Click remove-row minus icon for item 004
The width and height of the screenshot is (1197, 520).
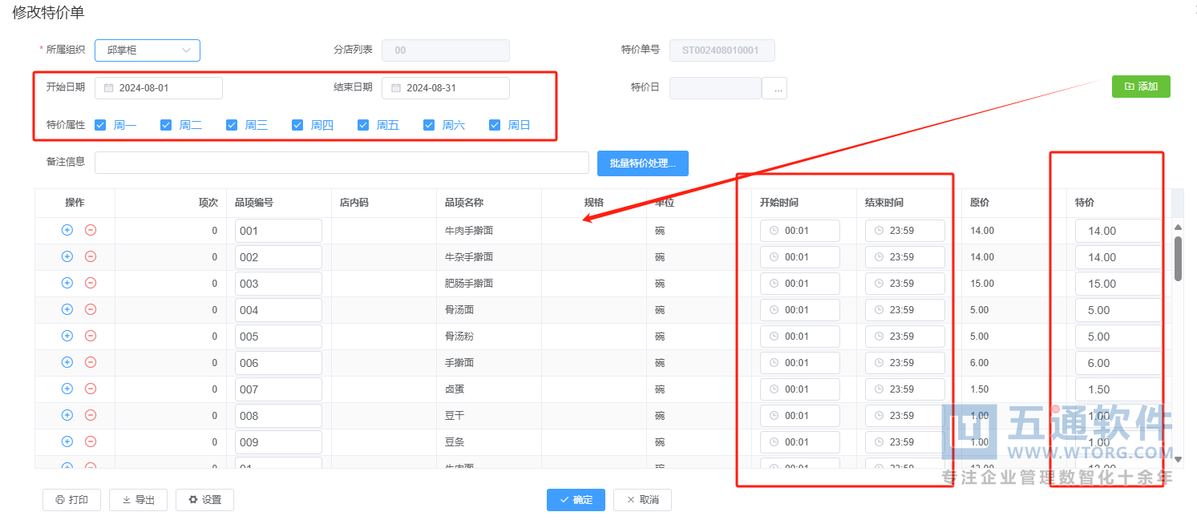91,309
